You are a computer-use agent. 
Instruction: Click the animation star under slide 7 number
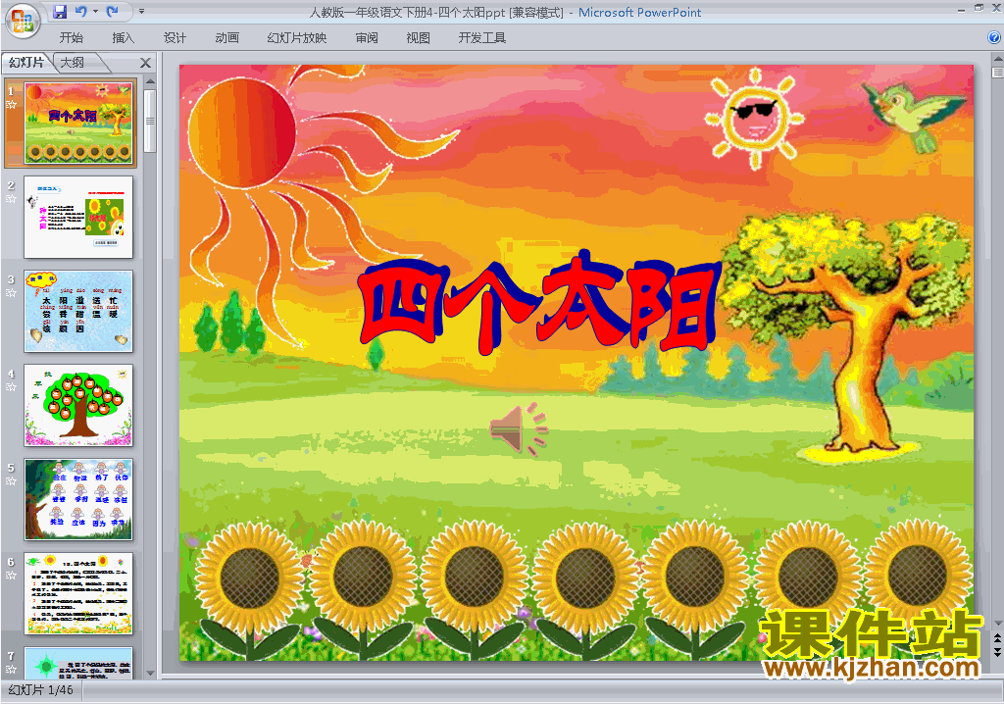[x=11, y=670]
